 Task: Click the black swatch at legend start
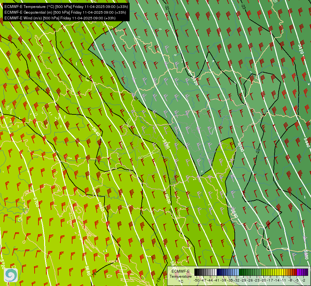[196, 272]
